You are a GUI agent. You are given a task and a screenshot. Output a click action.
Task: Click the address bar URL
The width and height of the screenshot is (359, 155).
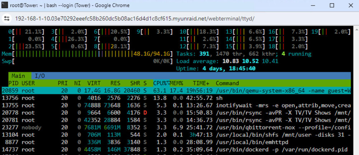pos(135,19)
